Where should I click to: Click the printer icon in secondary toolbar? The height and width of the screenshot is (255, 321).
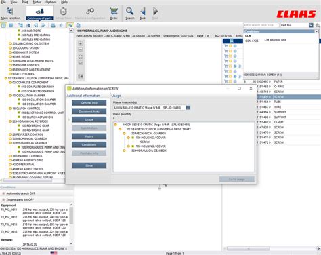53,25
